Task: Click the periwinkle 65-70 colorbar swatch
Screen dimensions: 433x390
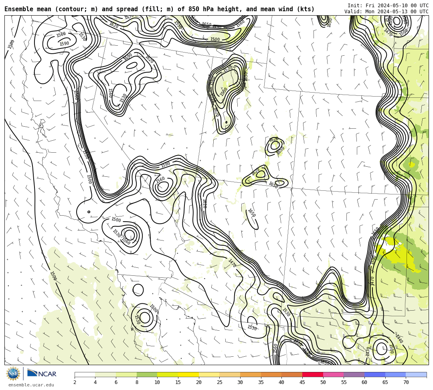Action: [x=395, y=374]
